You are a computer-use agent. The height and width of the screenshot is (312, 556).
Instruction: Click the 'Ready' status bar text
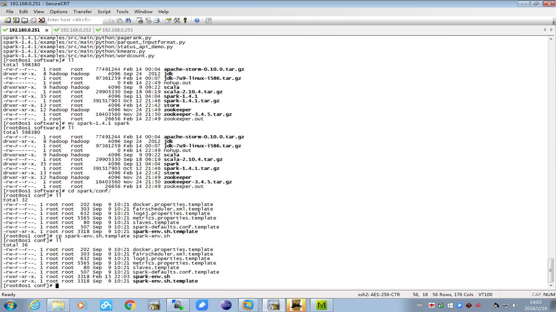[9, 295]
